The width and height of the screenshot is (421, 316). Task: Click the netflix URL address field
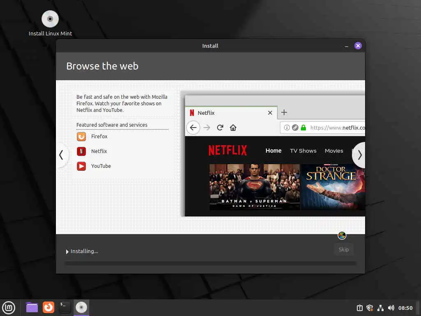coord(323,128)
